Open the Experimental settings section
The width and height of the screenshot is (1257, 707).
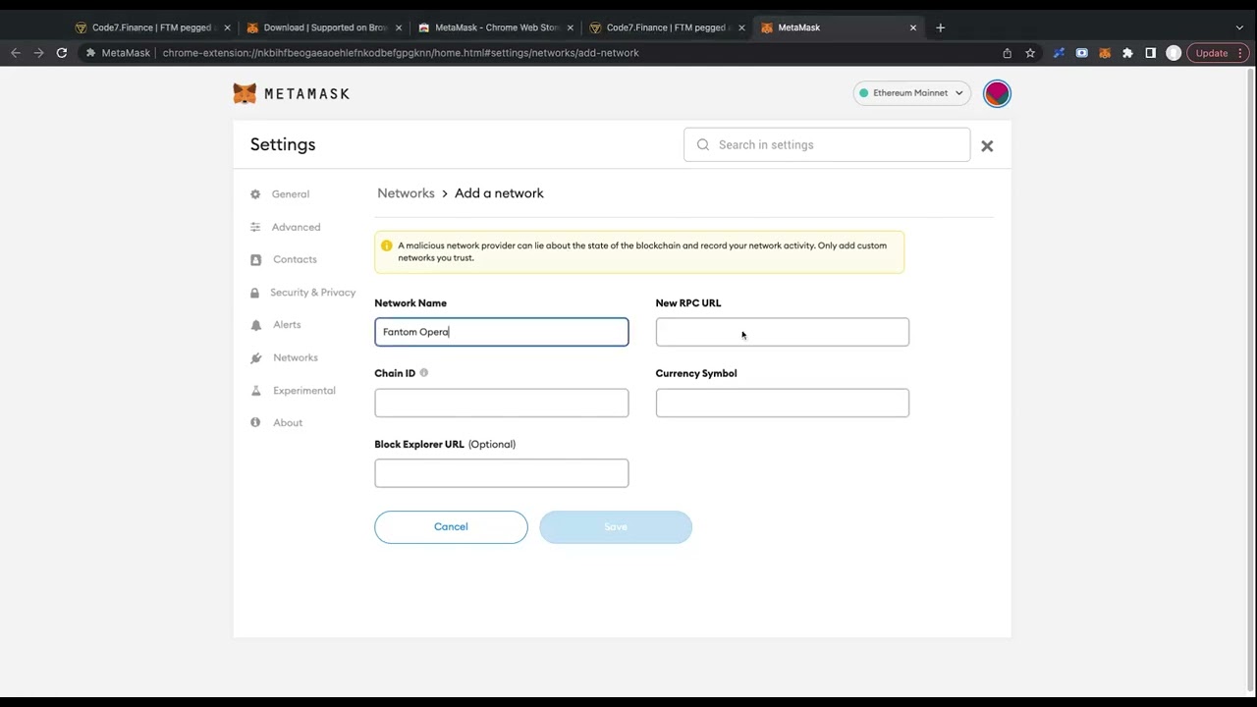pyautogui.click(x=303, y=390)
